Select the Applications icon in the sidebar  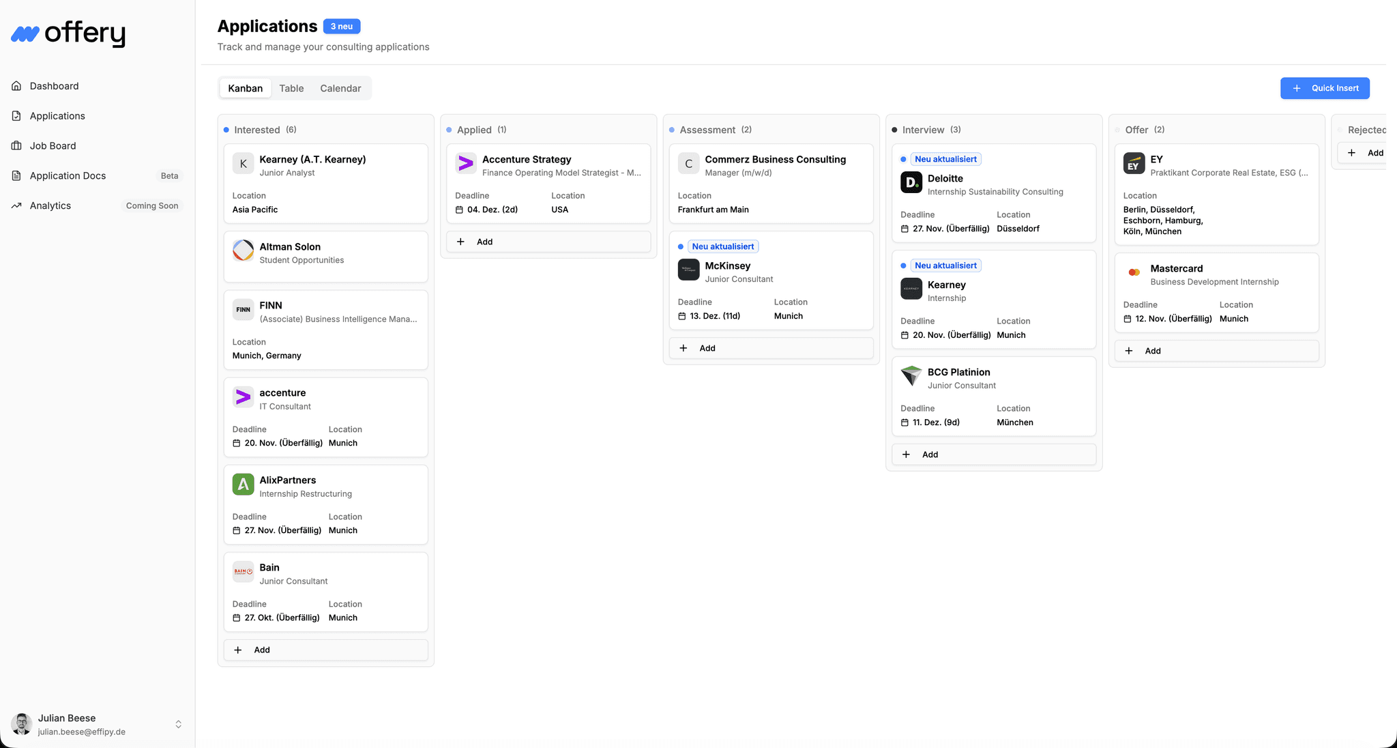point(16,115)
